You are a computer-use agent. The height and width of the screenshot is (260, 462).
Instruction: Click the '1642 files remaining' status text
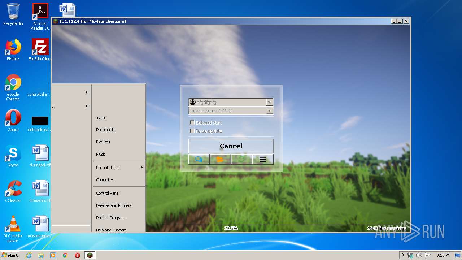pyautogui.click(x=386, y=228)
